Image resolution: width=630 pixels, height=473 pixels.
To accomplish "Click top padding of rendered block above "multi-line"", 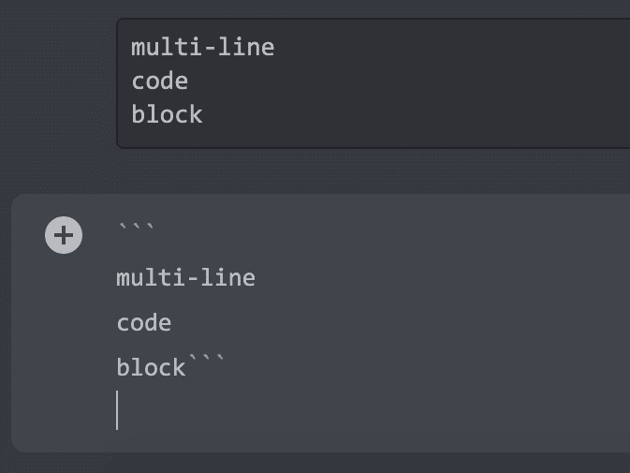I will [x=374, y=26].
